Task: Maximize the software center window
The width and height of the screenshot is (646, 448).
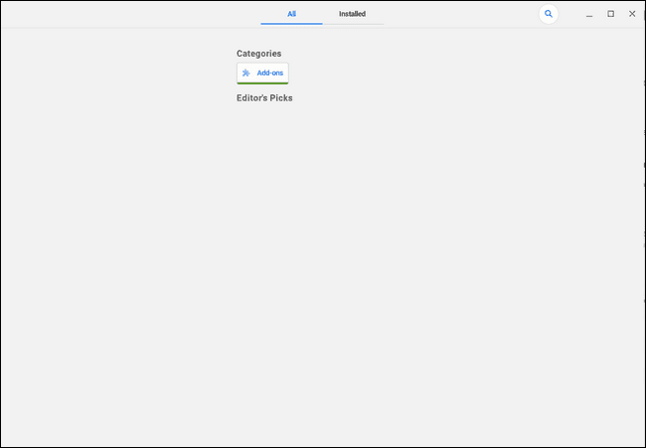Action: [610, 14]
